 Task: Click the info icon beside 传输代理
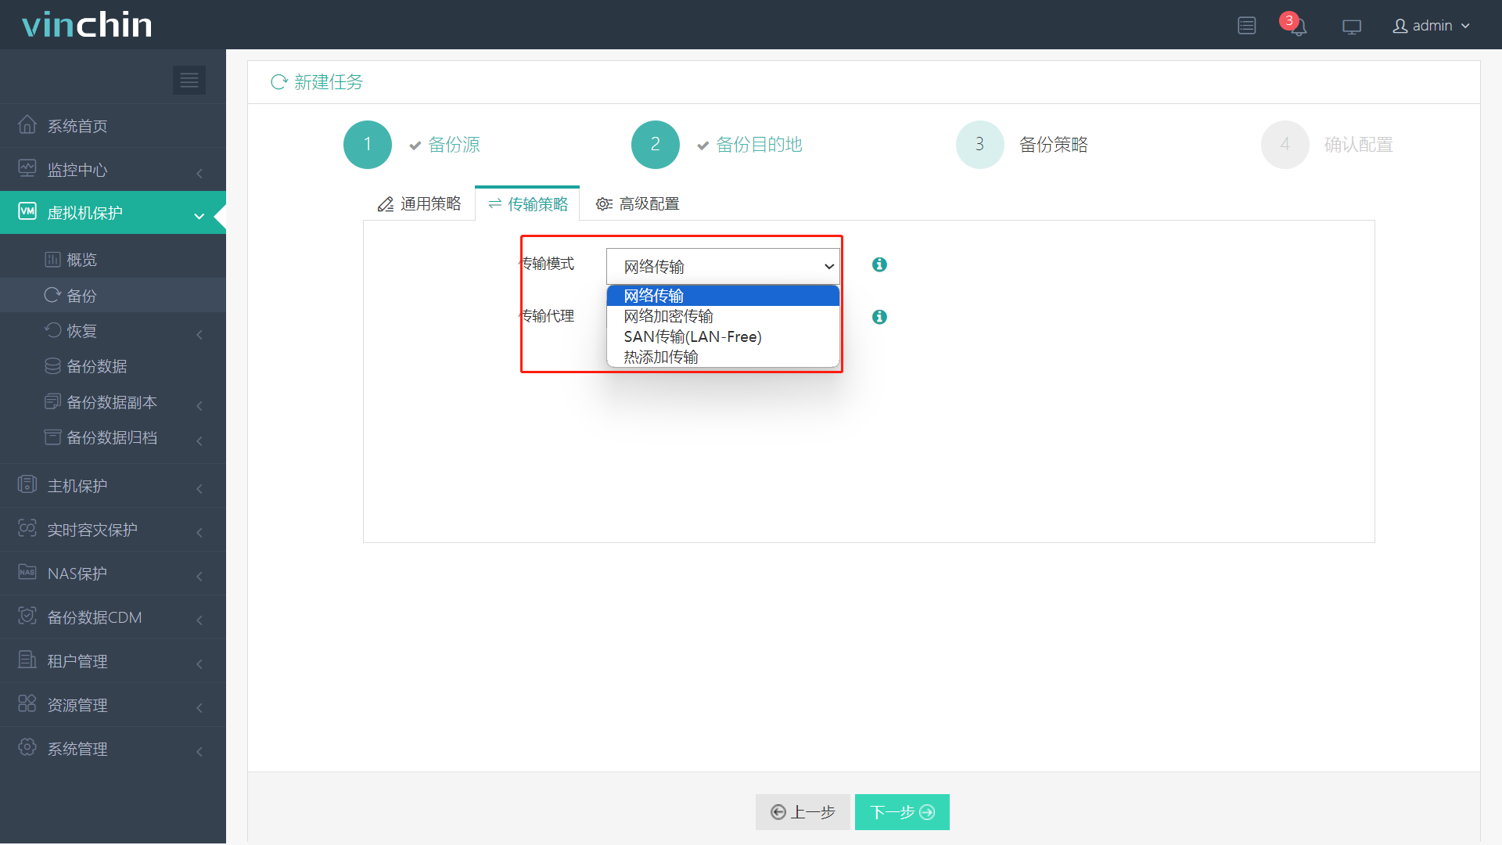(x=879, y=317)
